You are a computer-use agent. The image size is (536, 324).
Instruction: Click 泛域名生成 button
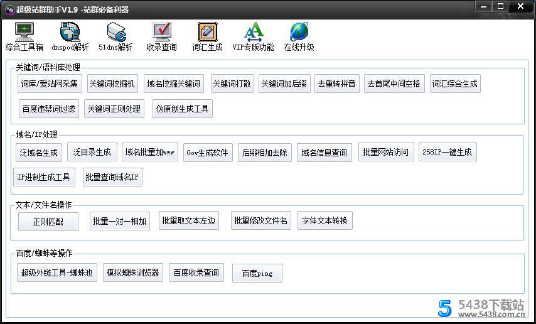(39, 153)
